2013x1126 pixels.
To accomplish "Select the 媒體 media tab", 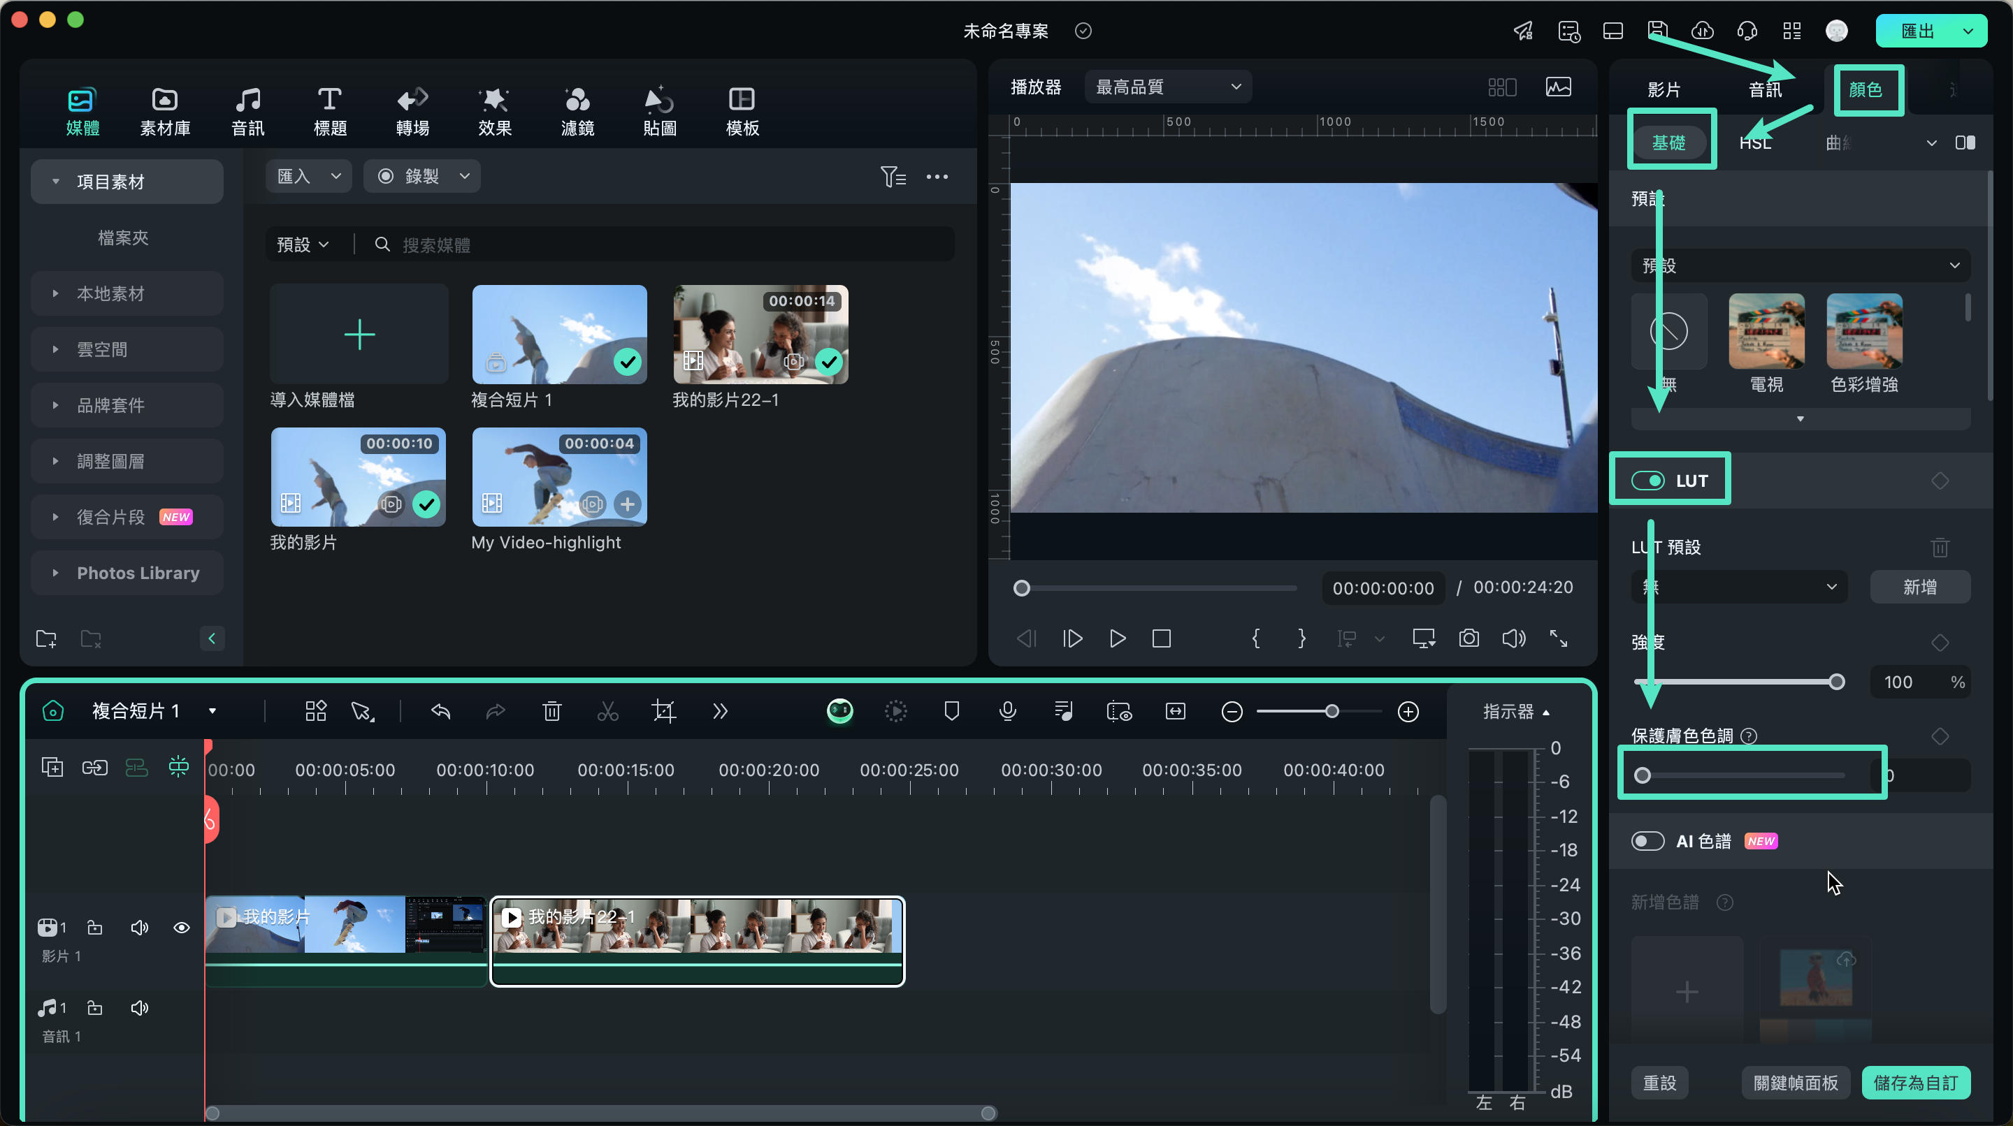I will [82, 112].
